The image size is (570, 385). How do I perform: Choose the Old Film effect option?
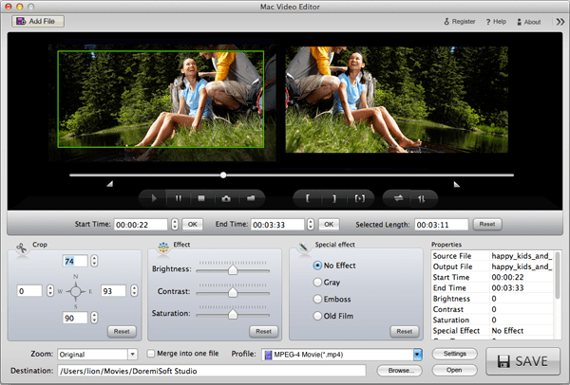[x=317, y=316]
